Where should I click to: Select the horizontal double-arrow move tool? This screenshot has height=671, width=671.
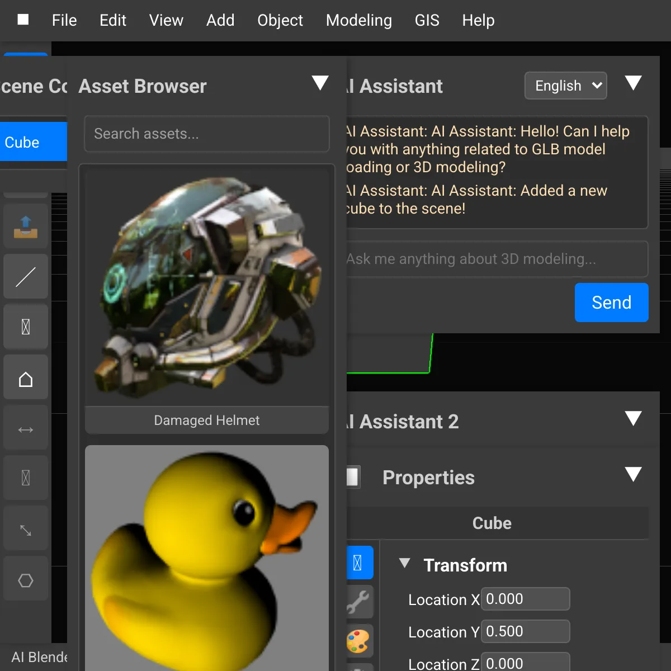coord(26,428)
